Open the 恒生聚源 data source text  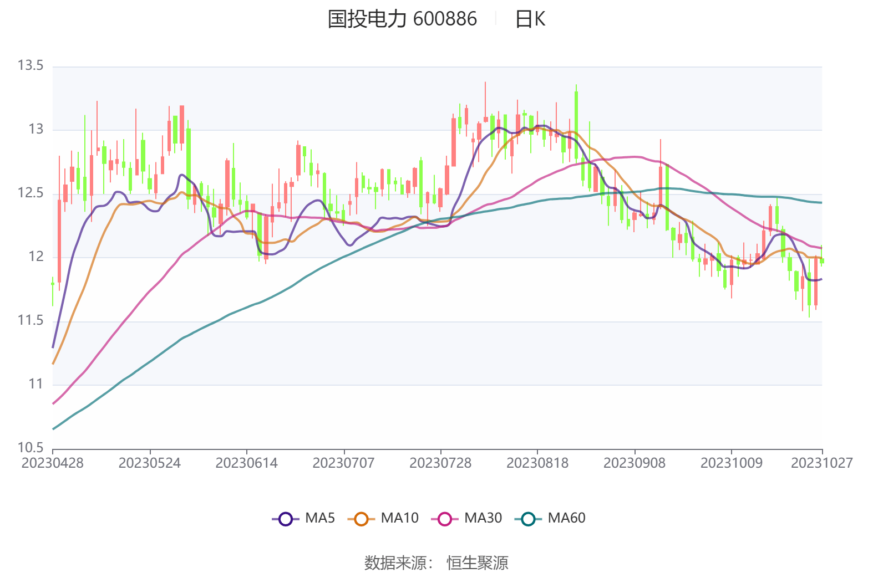pyautogui.click(x=478, y=562)
